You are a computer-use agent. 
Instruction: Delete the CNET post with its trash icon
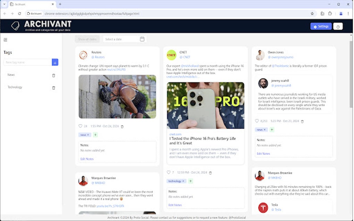[x=210, y=173]
